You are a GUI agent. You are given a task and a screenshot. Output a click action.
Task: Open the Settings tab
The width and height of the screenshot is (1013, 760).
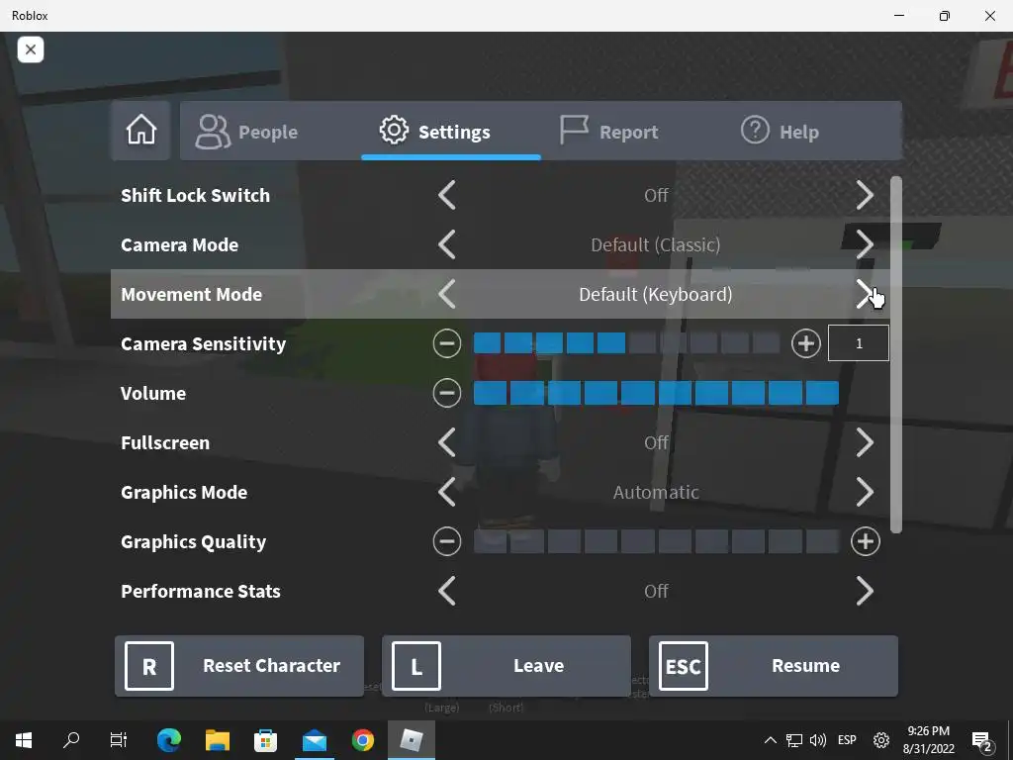(451, 132)
